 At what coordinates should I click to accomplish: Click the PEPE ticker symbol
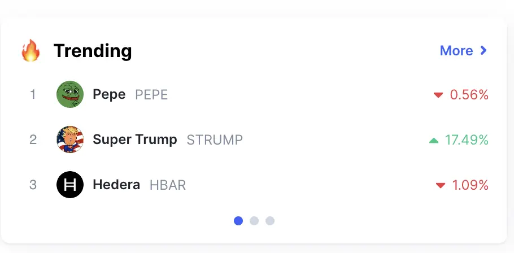(x=151, y=95)
